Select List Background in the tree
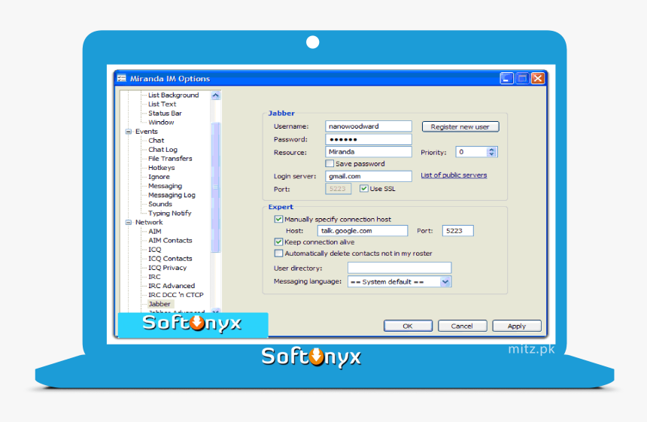 [173, 95]
